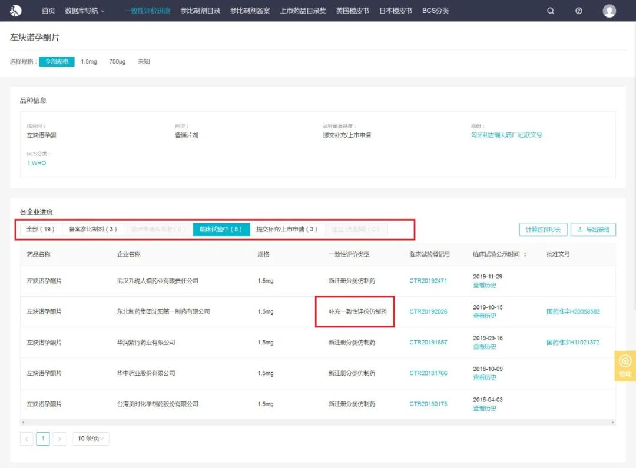Image resolution: width=636 pixels, height=468 pixels.
Task: Open 上市药品目录集 nav item
Action: point(303,11)
